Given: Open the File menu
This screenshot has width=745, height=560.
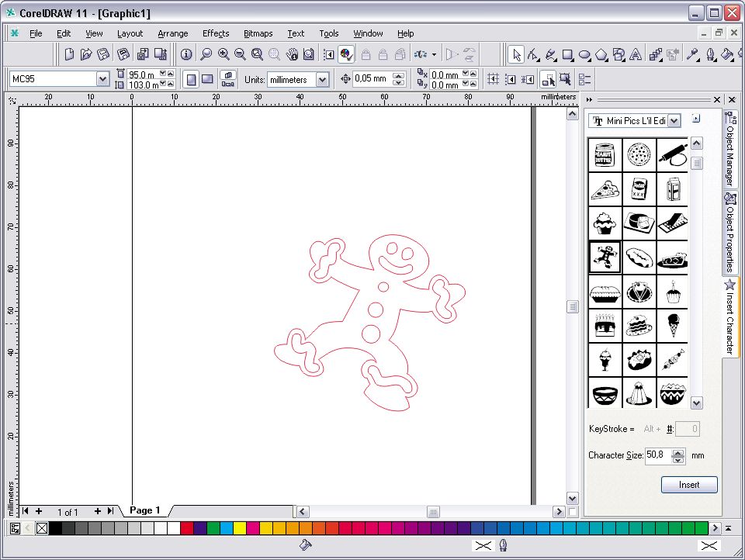Looking at the screenshot, I should [36, 33].
